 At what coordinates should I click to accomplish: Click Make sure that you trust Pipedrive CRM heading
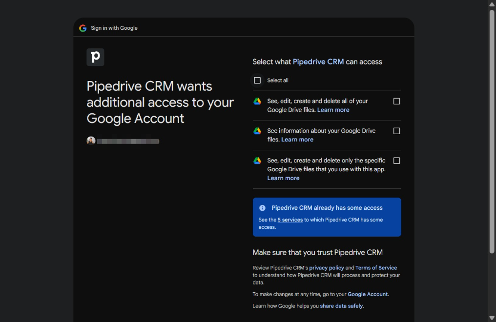coord(318,253)
